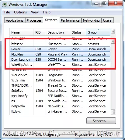The height and width of the screenshot is (140, 125).
Task: Select the THREADOR... service row
Action: [x=60, y=85]
